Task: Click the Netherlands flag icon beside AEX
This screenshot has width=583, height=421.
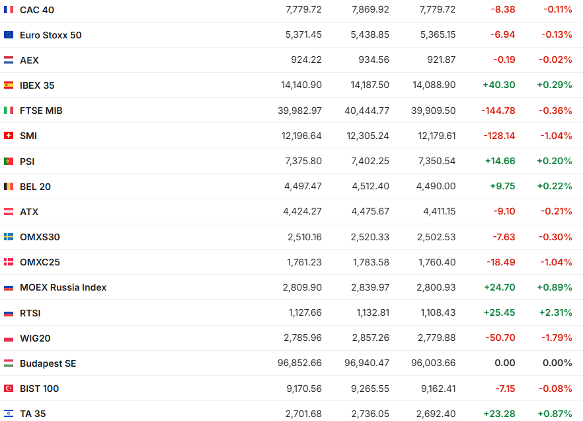Action: tap(9, 60)
